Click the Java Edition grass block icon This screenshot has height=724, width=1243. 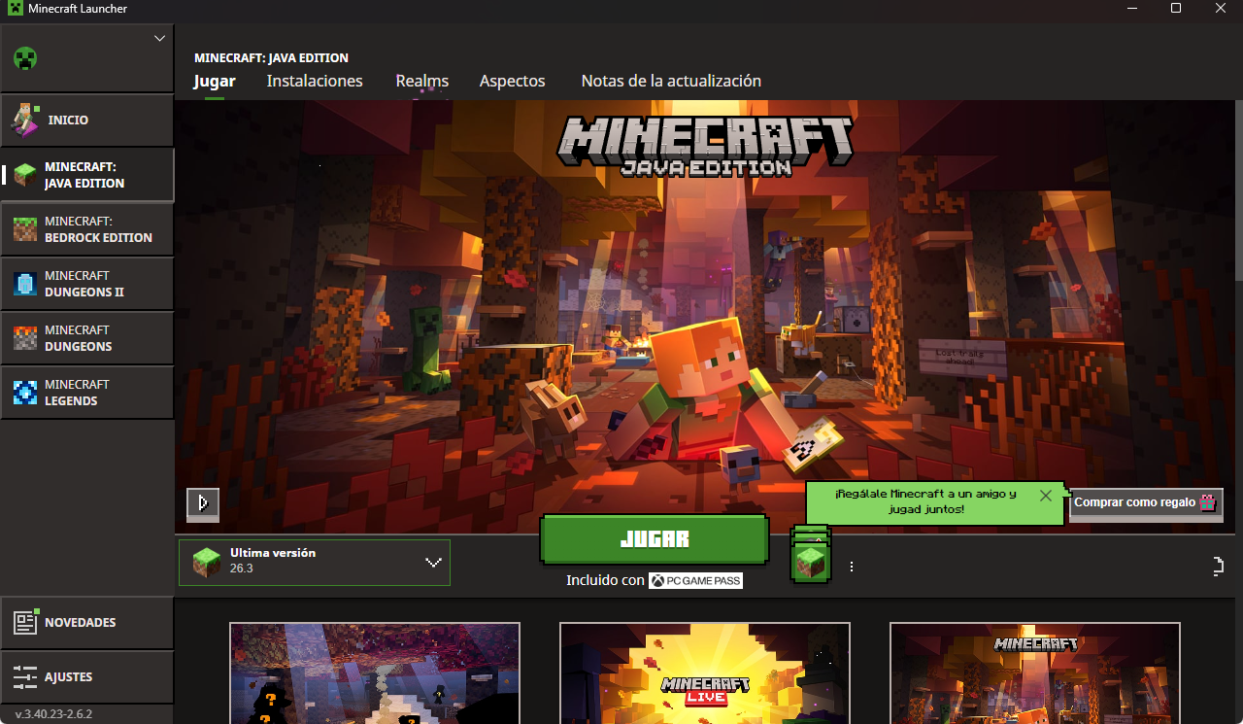(x=25, y=175)
